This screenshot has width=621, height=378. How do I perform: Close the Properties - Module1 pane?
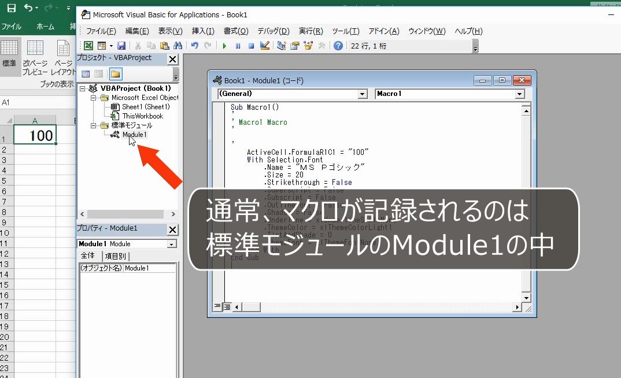click(173, 229)
